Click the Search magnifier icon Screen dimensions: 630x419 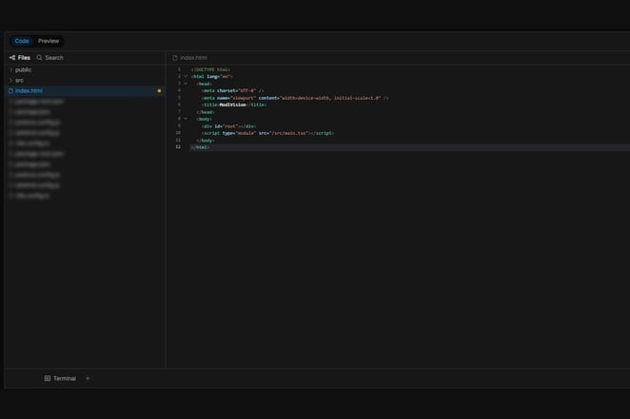(39, 58)
